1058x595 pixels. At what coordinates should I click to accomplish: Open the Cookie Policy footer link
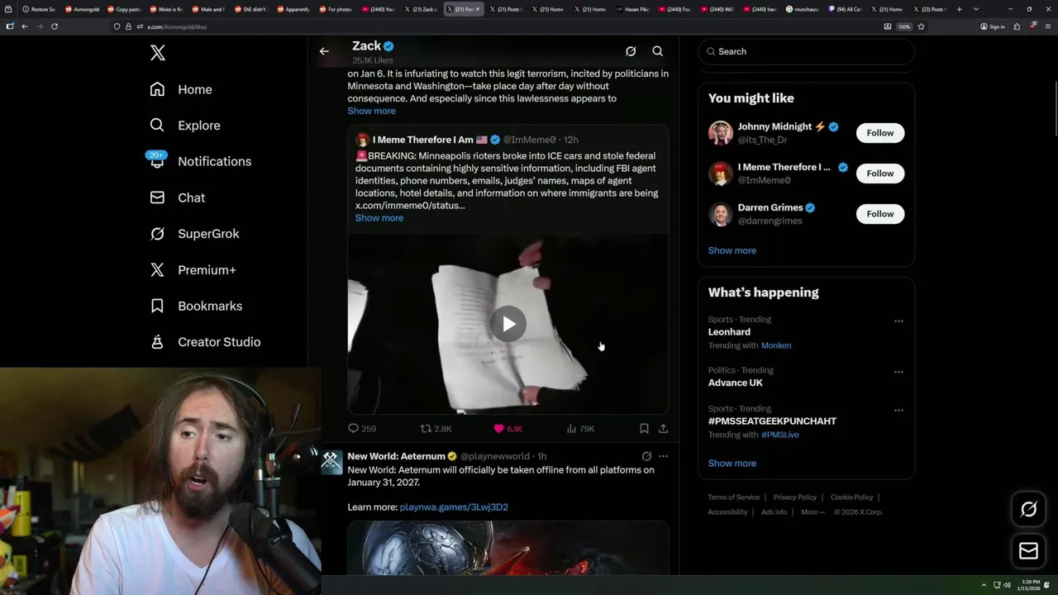click(851, 497)
